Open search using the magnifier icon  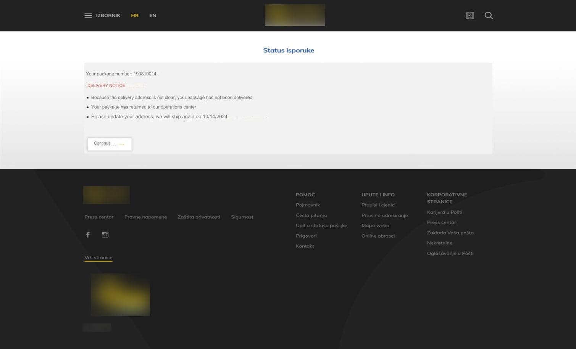489,15
